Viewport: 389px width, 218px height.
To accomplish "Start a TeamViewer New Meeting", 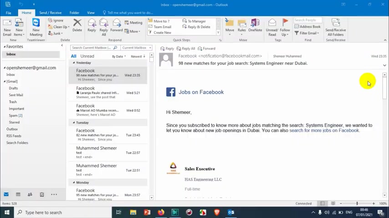I will [36, 27].
